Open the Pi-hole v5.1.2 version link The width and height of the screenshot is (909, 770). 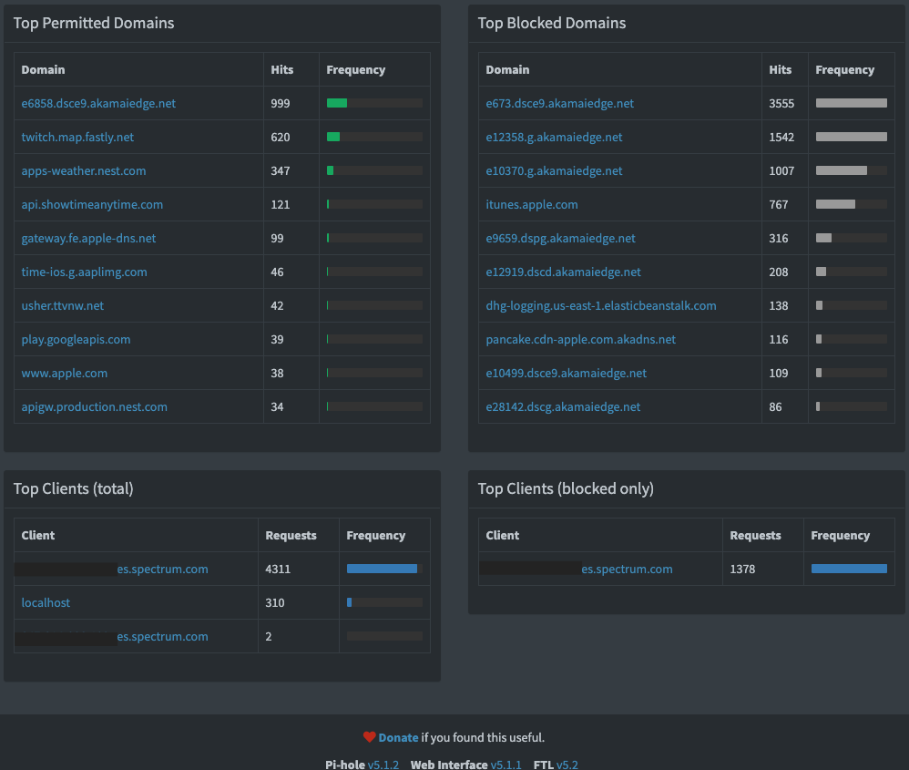click(383, 765)
